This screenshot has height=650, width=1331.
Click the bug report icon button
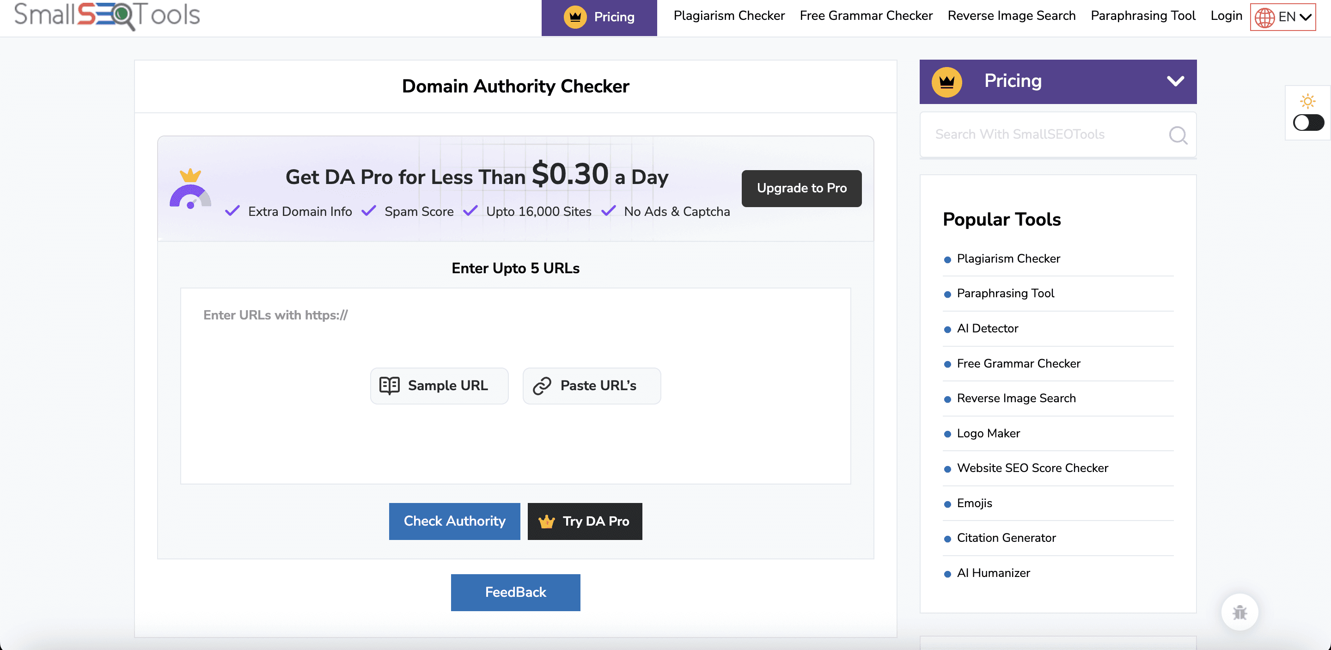pos(1239,612)
